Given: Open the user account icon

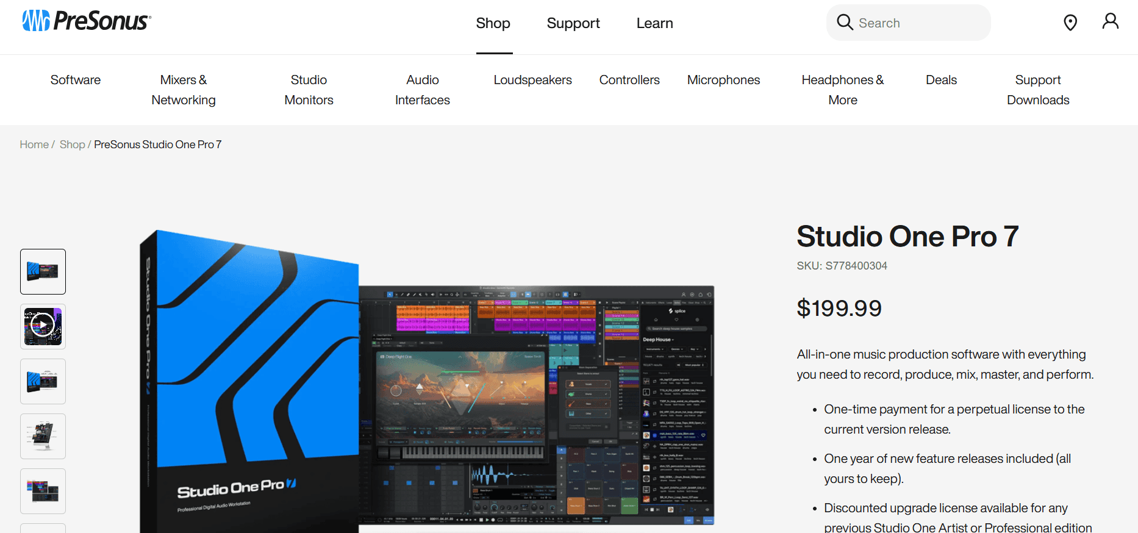Looking at the screenshot, I should [x=1111, y=21].
